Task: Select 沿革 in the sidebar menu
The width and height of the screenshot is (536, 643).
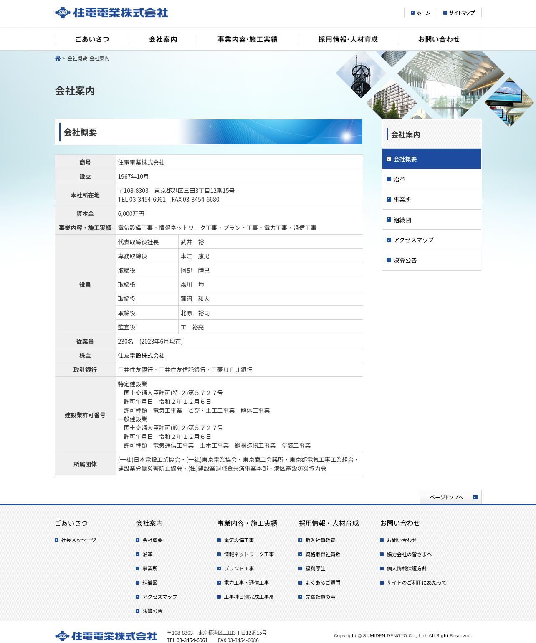Action: pos(432,179)
